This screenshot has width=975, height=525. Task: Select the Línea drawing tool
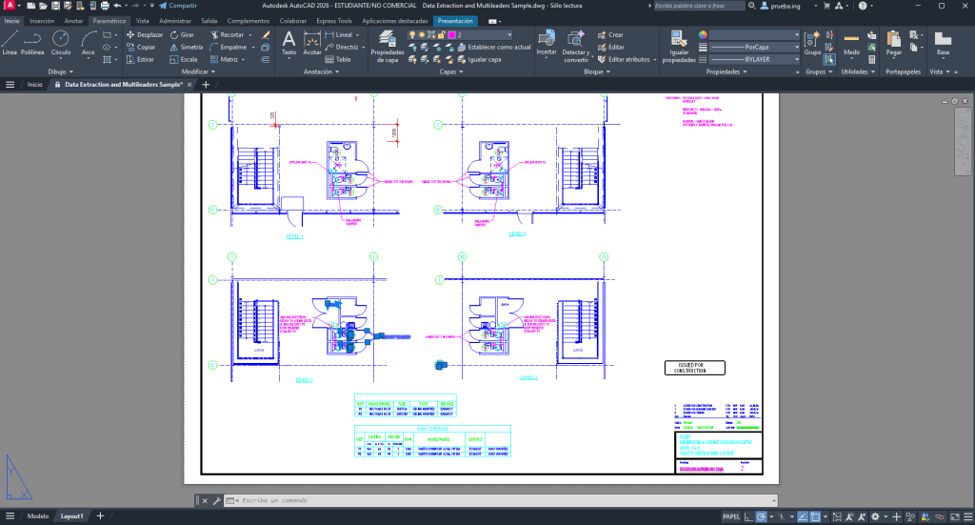click(10, 42)
